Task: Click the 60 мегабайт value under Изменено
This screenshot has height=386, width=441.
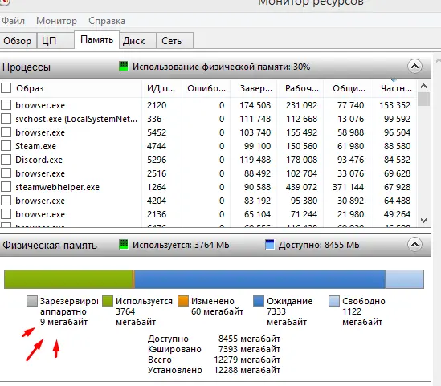Action: point(217,311)
